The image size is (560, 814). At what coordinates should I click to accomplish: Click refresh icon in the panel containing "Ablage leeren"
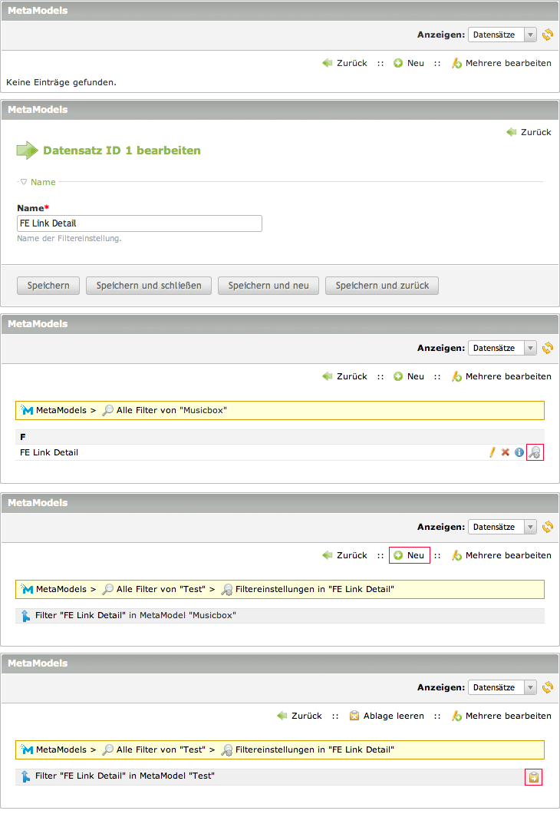(547, 687)
